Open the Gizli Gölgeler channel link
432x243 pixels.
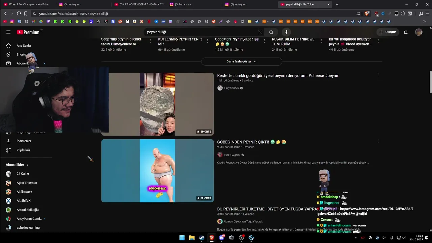pos(232,155)
